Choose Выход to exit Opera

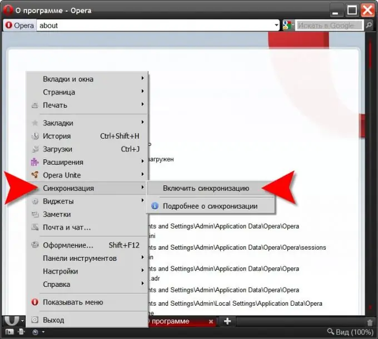pos(87,320)
